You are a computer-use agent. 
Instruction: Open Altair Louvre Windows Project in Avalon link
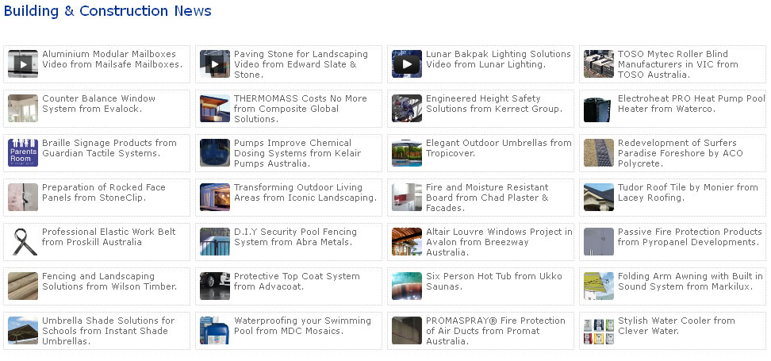[499, 241]
